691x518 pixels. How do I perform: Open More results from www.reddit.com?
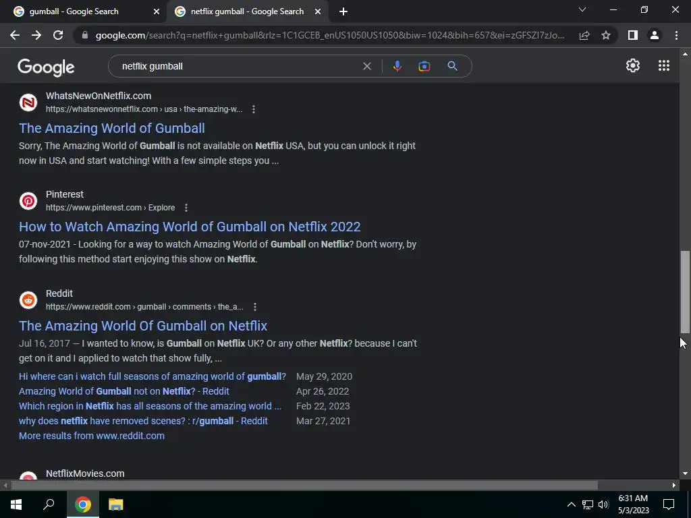tap(92, 436)
